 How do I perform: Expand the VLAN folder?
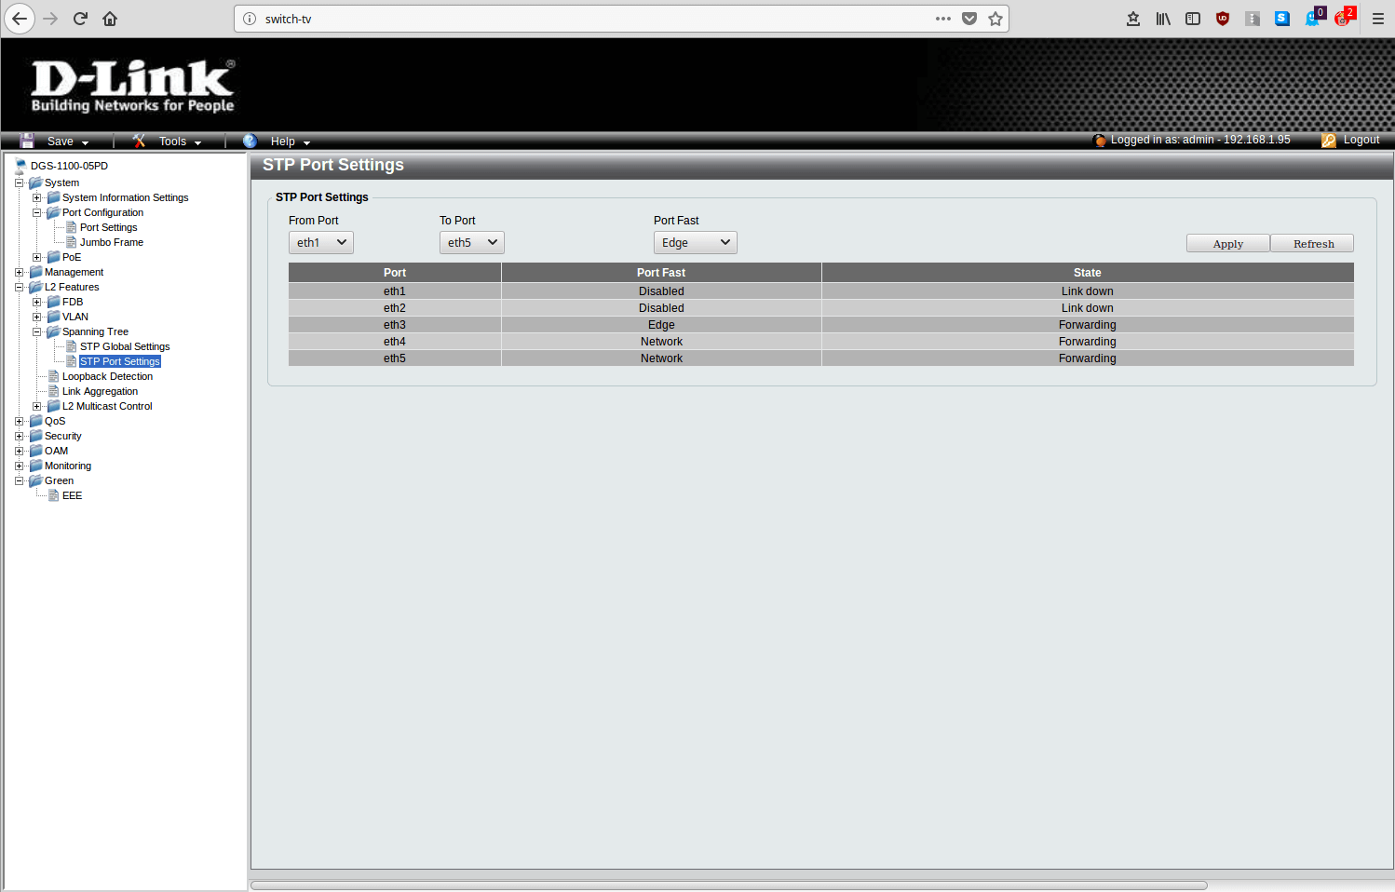37,317
